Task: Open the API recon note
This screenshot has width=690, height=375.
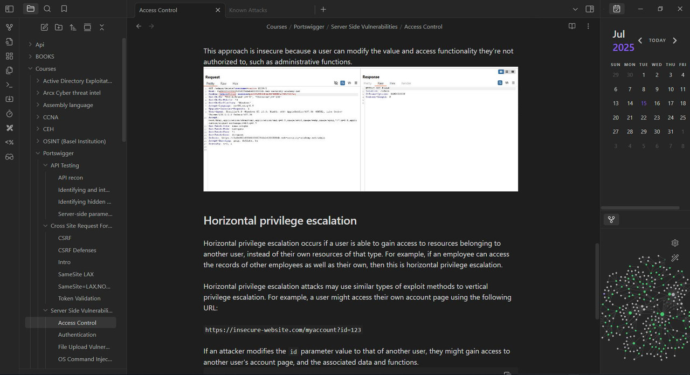Action: coord(71,178)
